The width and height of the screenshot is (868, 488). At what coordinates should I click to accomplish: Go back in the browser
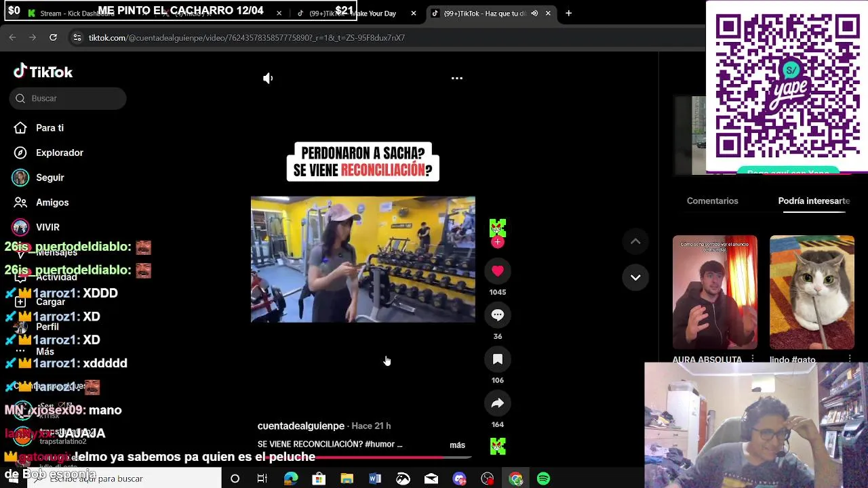click(x=12, y=37)
